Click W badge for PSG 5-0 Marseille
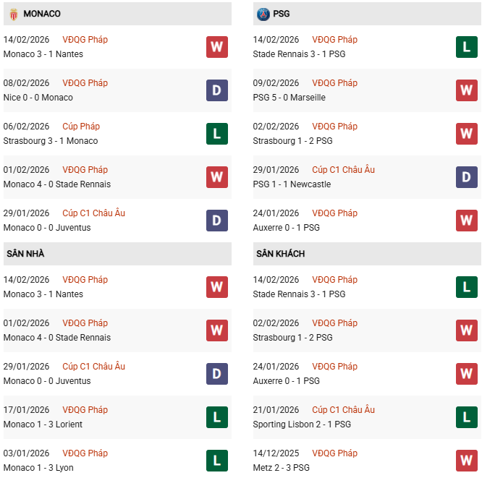This screenshot has width=482, height=478. (x=466, y=90)
